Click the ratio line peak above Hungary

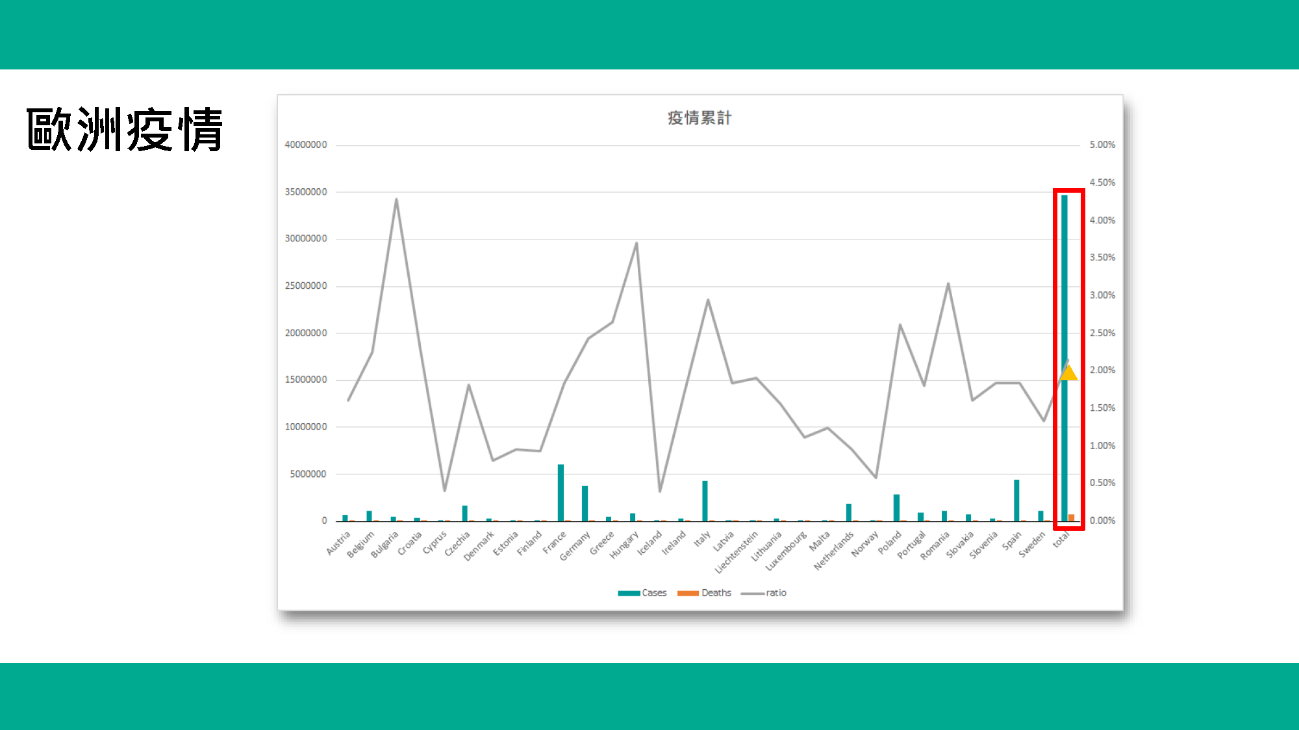637,243
